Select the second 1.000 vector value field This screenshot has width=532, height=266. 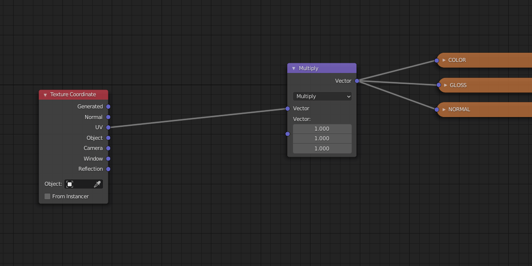tap(322, 138)
